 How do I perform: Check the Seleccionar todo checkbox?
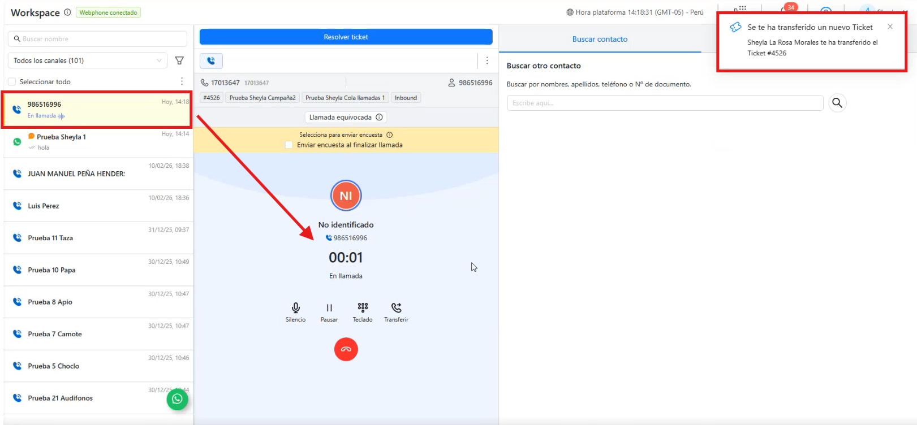coord(12,82)
